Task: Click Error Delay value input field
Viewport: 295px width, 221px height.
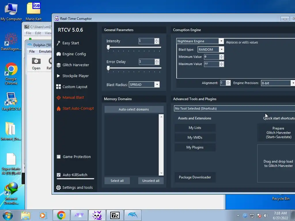Action: (x=147, y=62)
